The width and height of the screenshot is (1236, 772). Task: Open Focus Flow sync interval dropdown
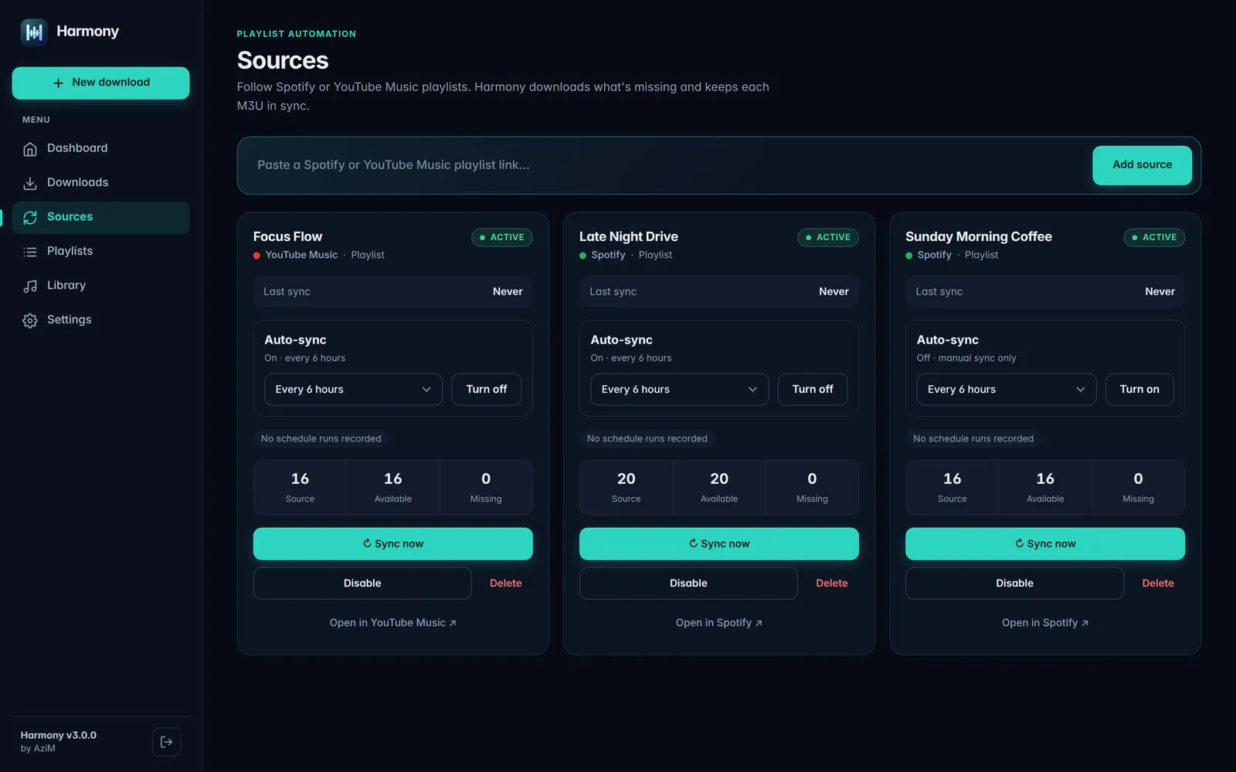pyautogui.click(x=353, y=389)
